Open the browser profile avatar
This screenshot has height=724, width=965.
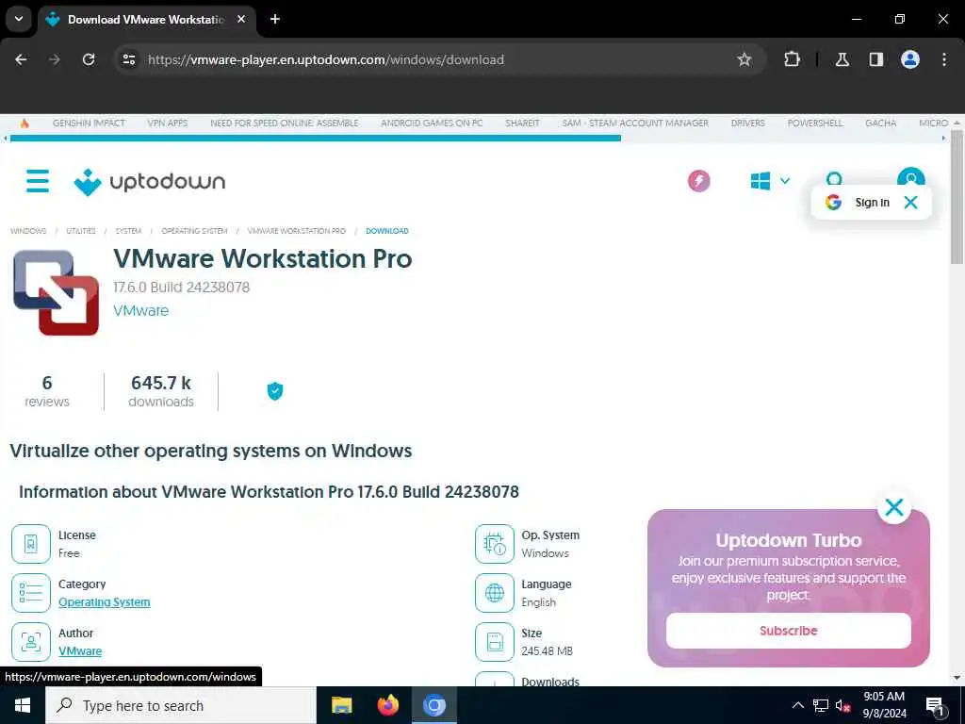[x=910, y=59]
